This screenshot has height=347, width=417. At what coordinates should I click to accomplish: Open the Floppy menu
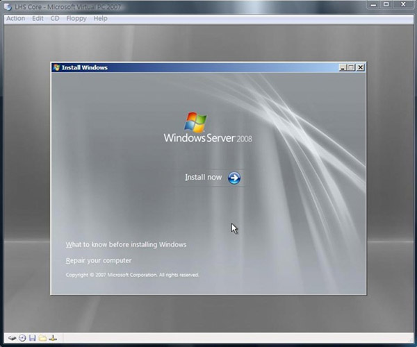76,18
